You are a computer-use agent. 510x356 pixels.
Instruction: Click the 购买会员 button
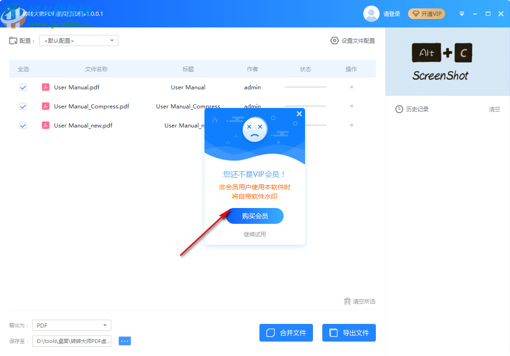(255, 216)
